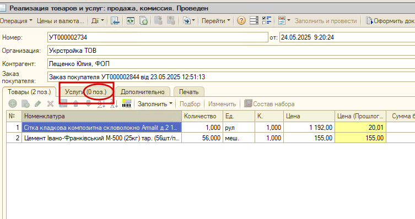Click the date field 24.05.2025 9:20:24
The image size is (415, 219).
[347, 37]
